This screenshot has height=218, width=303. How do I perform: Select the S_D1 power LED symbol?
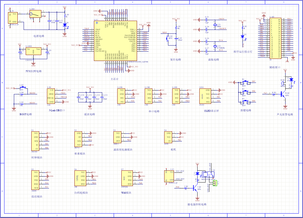click(65, 25)
